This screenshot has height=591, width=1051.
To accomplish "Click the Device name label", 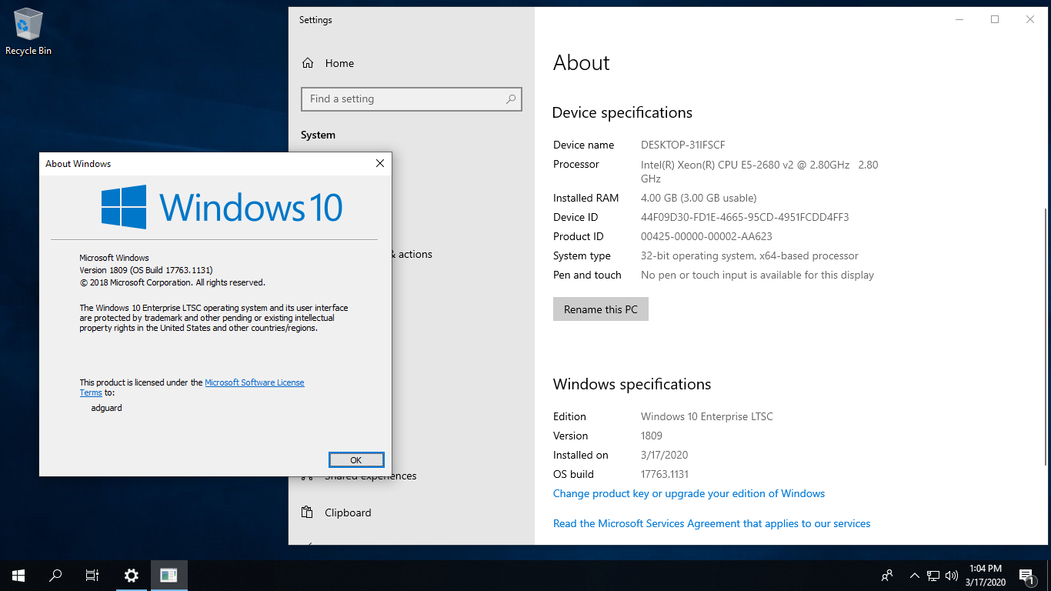I will point(583,145).
